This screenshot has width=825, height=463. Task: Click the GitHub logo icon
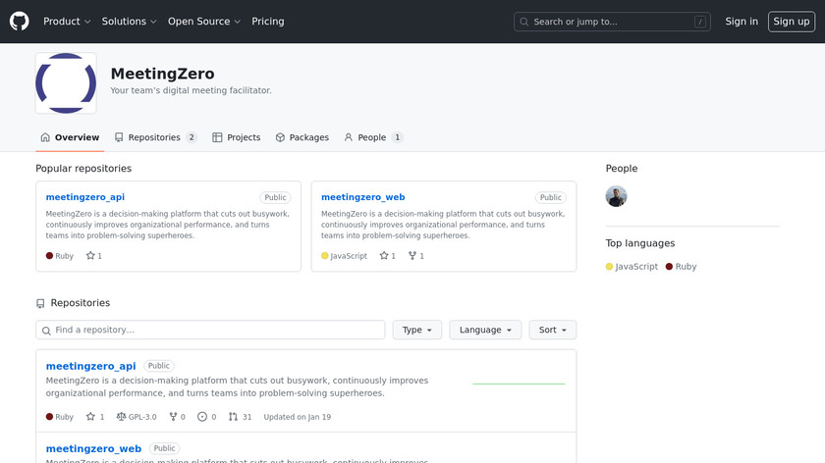tap(20, 22)
